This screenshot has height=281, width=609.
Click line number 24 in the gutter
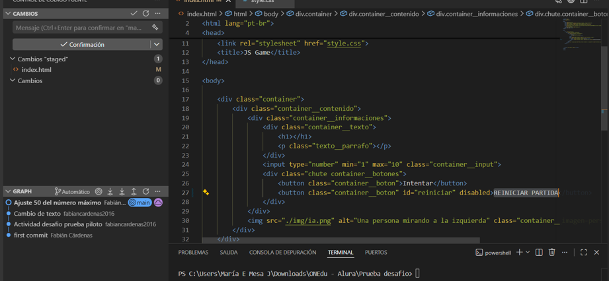(x=185, y=164)
